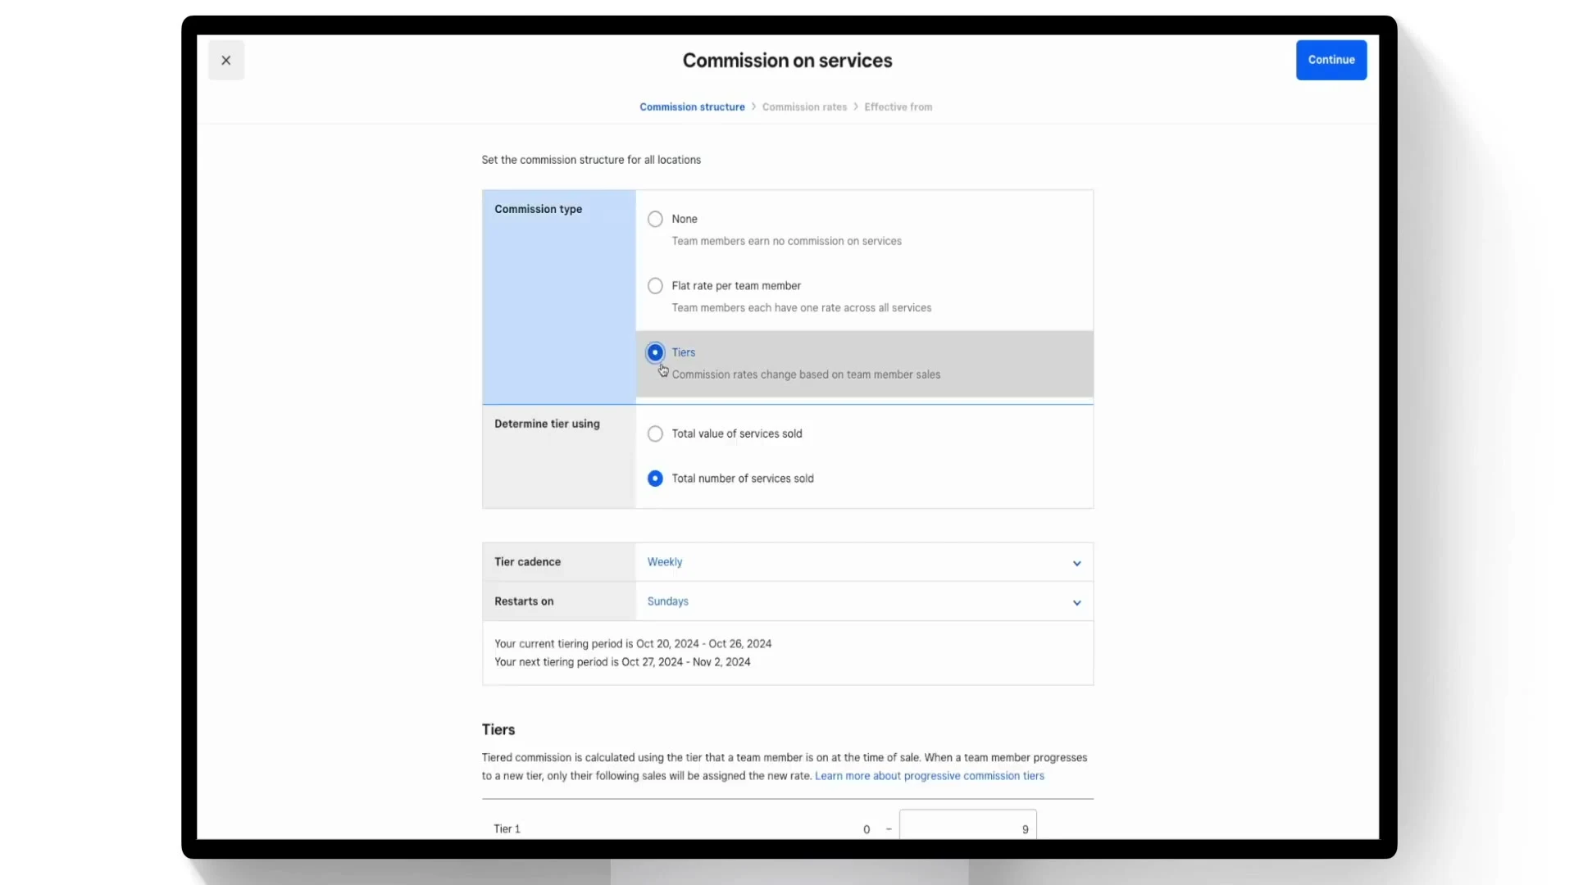This screenshot has height=885, width=1574.
Task: Choose Flat rate per team member radio
Action: click(x=655, y=286)
